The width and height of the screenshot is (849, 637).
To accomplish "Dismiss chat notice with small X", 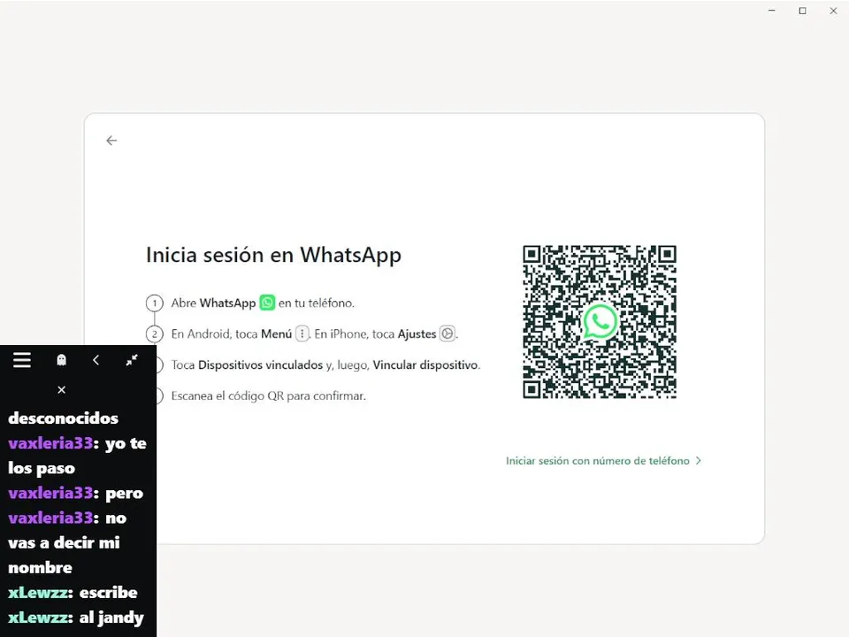I will [62, 390].
